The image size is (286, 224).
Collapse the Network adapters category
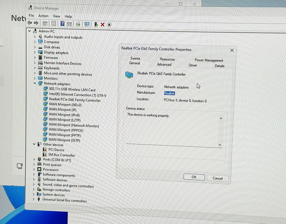[x=35, y=83]
